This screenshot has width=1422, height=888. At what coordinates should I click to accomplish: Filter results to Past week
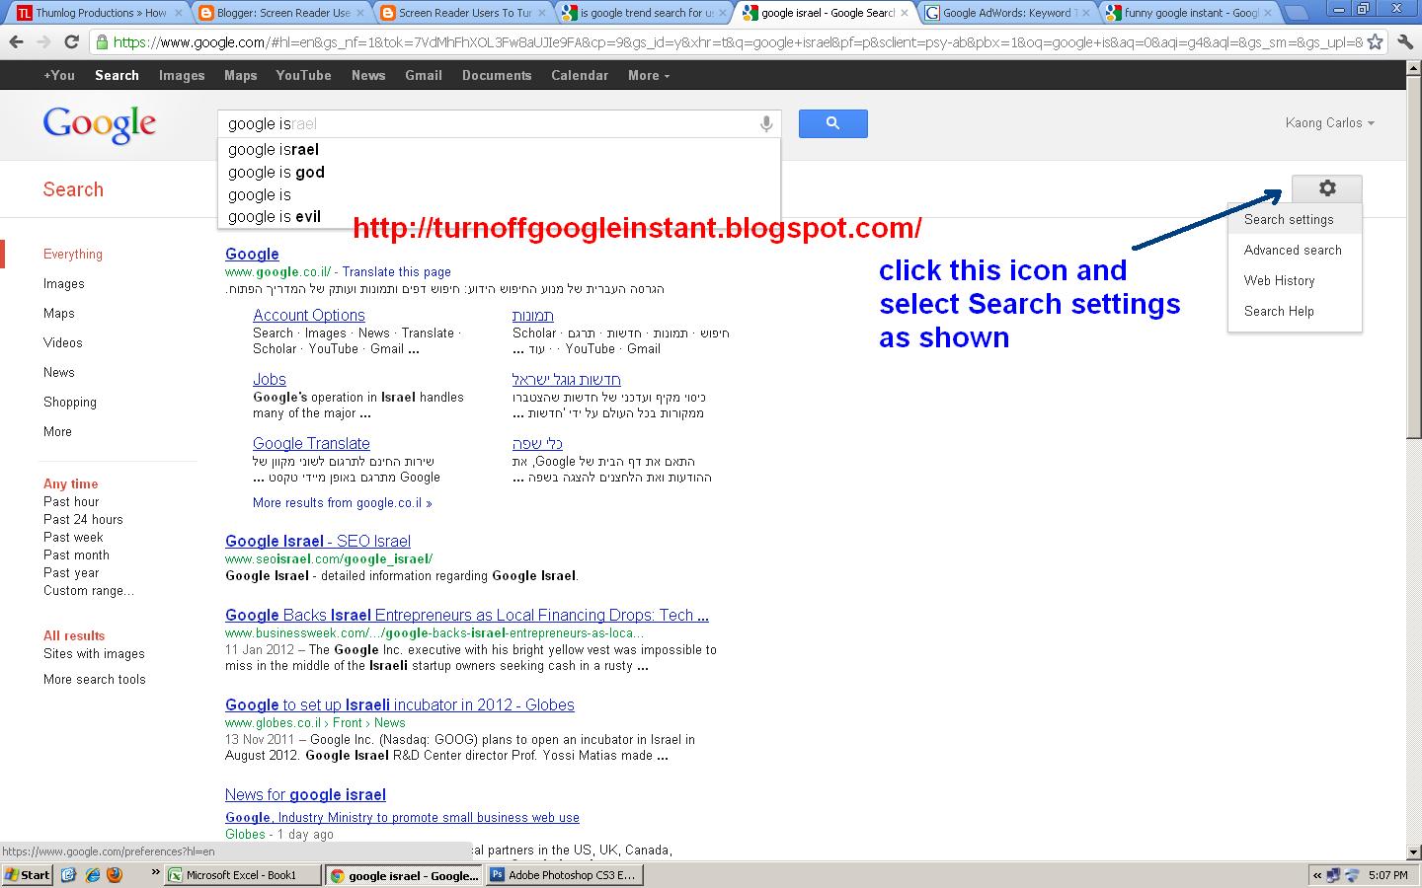click(73, 538)
